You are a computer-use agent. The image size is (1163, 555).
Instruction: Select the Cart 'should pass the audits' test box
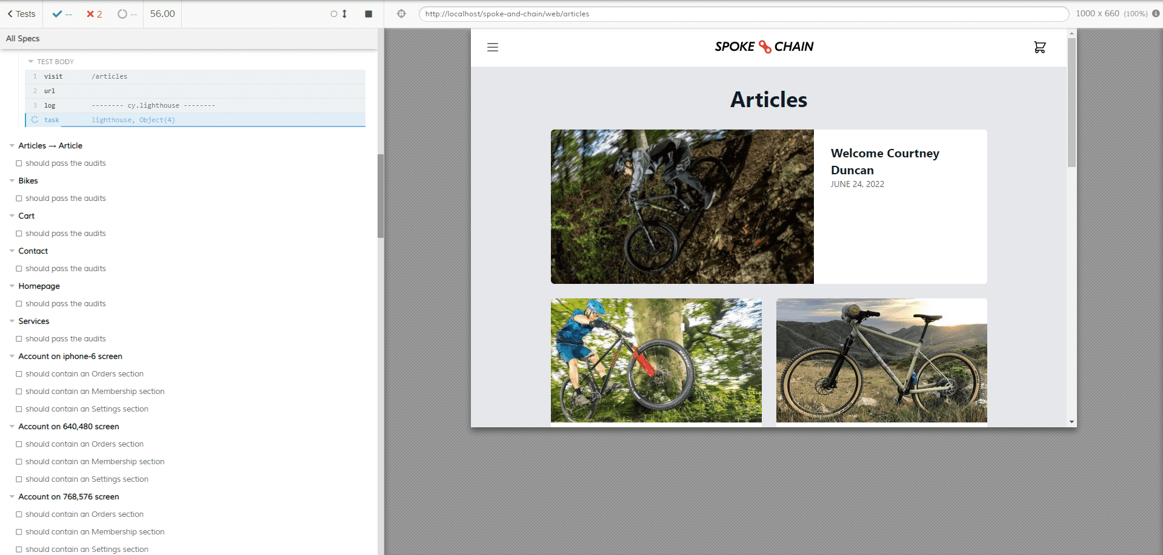pos(19,234)
